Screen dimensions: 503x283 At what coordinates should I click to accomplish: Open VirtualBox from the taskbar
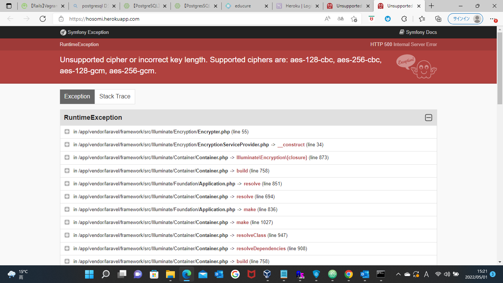tap(267, 274)
